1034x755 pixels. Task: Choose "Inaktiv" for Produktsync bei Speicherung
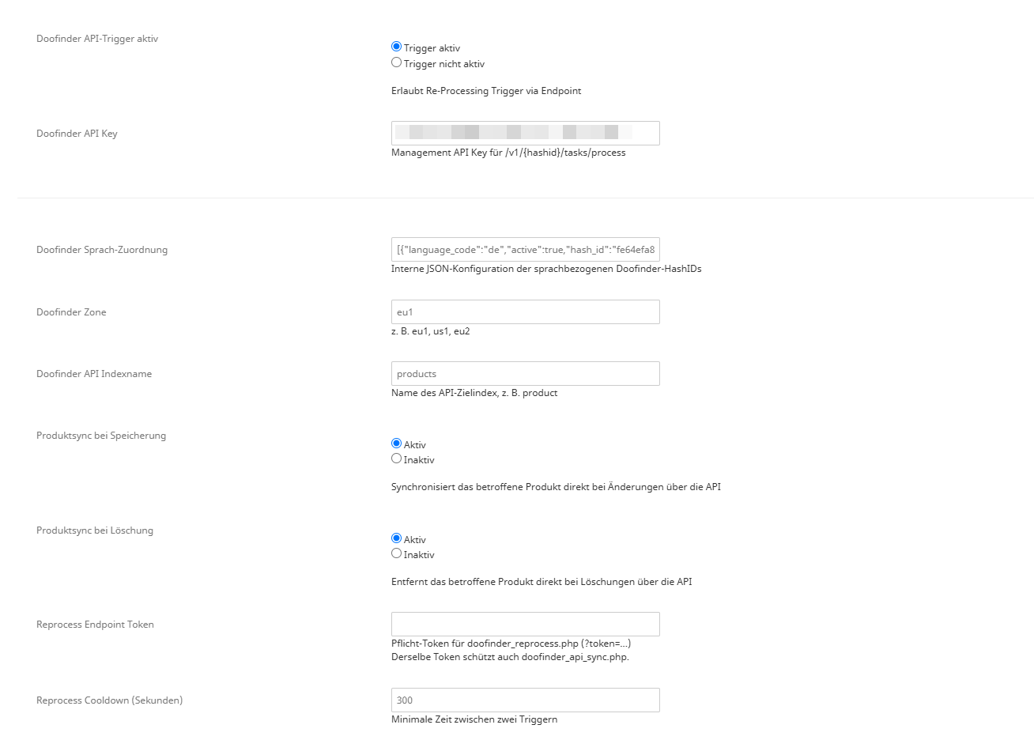tap(397, 459)
